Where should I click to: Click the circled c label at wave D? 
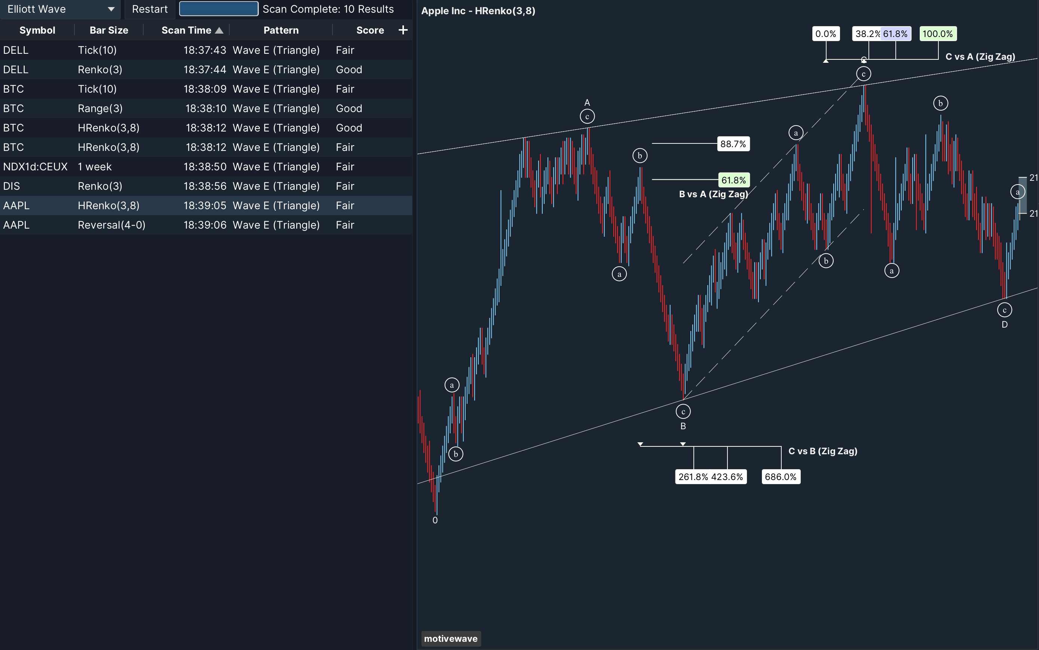point(1004,310)
